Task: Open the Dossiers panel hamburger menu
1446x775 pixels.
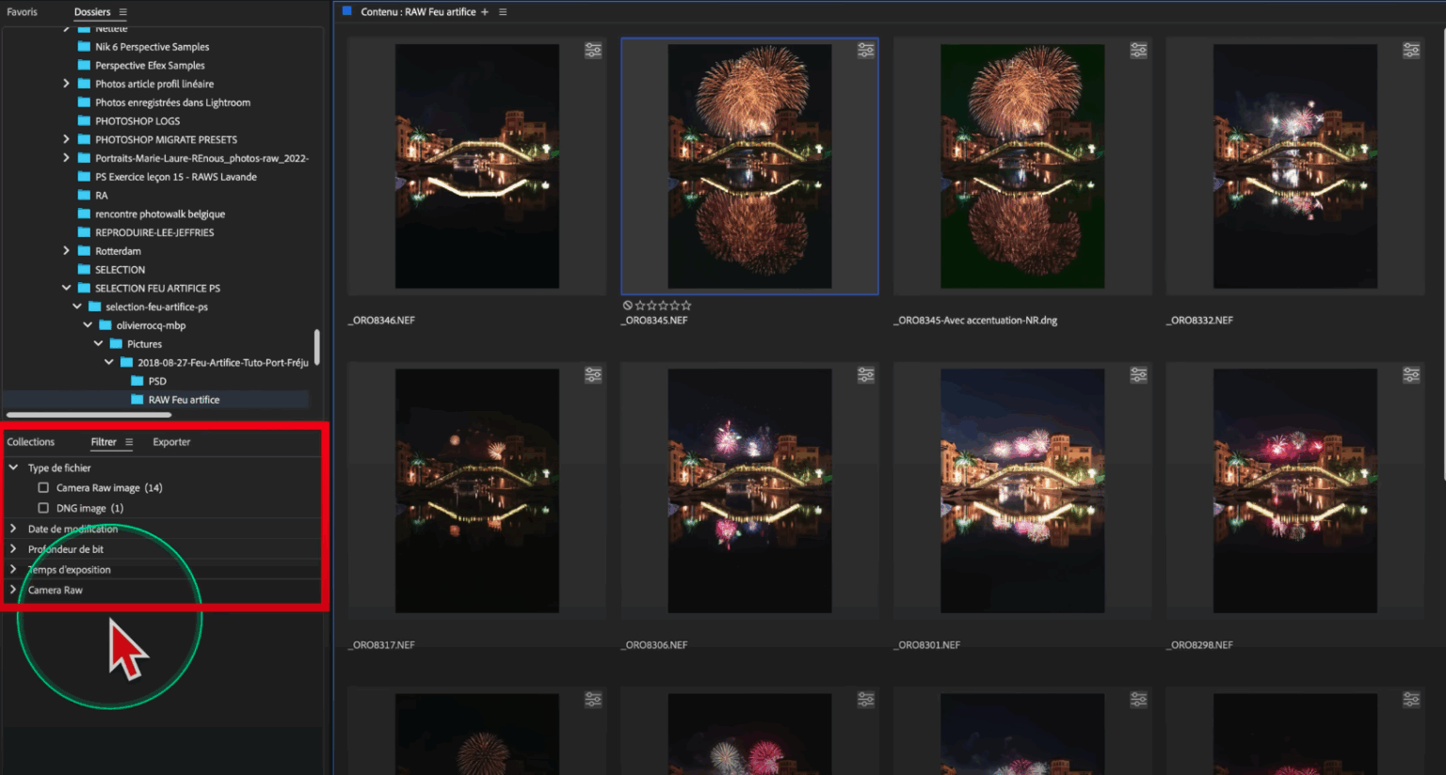Action: [x=125, y=11]
